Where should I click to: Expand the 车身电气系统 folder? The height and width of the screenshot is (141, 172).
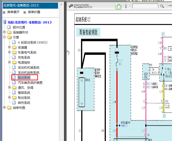(x=9, y=52)
